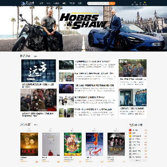167x167 pixels.
Task: Open the last navigation menu item
Action: click(80, 3)
